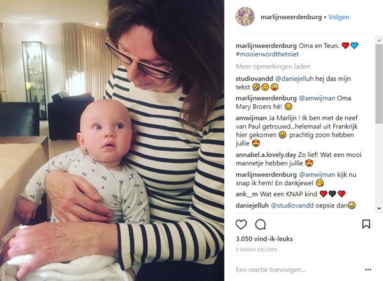This screenshot has height=281, width=383.
Task: Open annabel.a.lovely.day profile link
Action: pos(266,155)
